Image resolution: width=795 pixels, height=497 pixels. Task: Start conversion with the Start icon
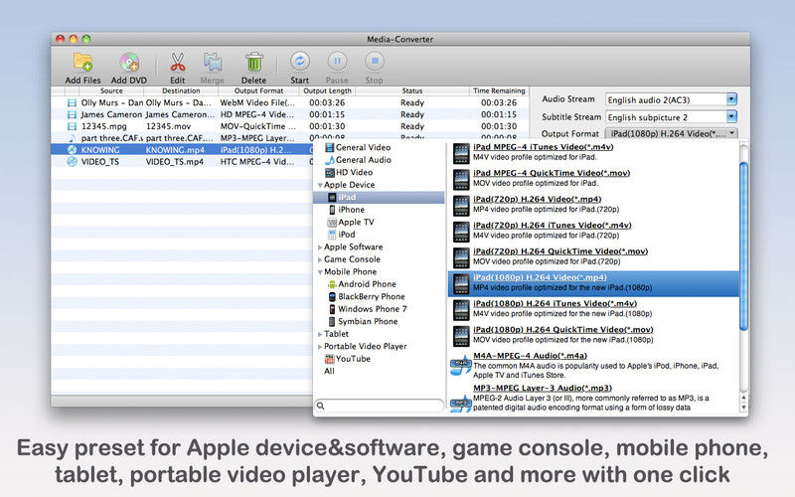pyautogui.click(x=300, y=62)
